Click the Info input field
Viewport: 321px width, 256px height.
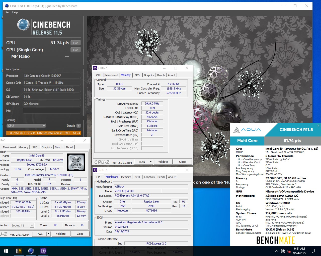coord(52,111)
